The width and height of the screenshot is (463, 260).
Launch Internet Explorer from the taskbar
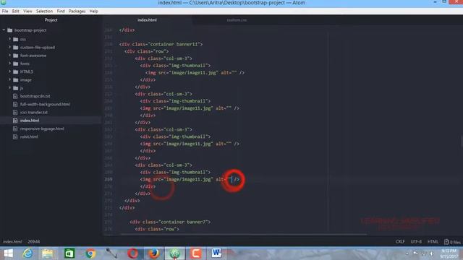click(x=27, y=253)
